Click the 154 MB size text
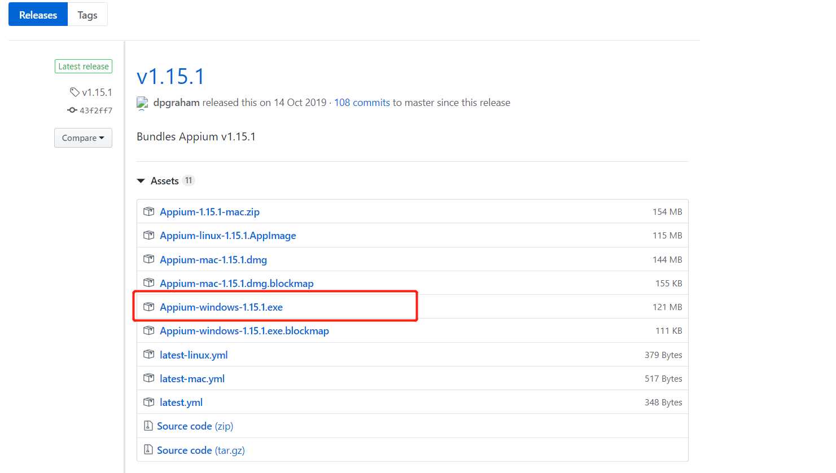The height and width of the screenshot is (473, 836). [x=667, y=212]
